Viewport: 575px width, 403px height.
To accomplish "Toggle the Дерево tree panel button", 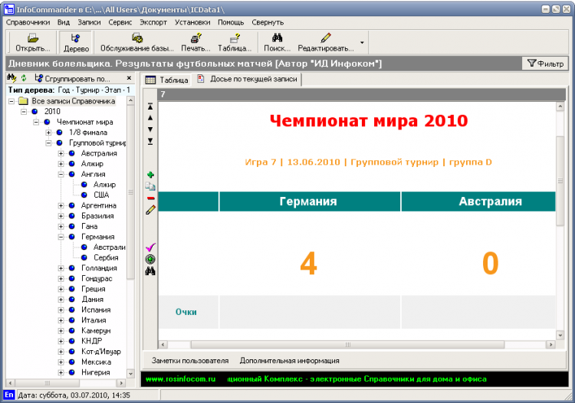I will (76, 42).
